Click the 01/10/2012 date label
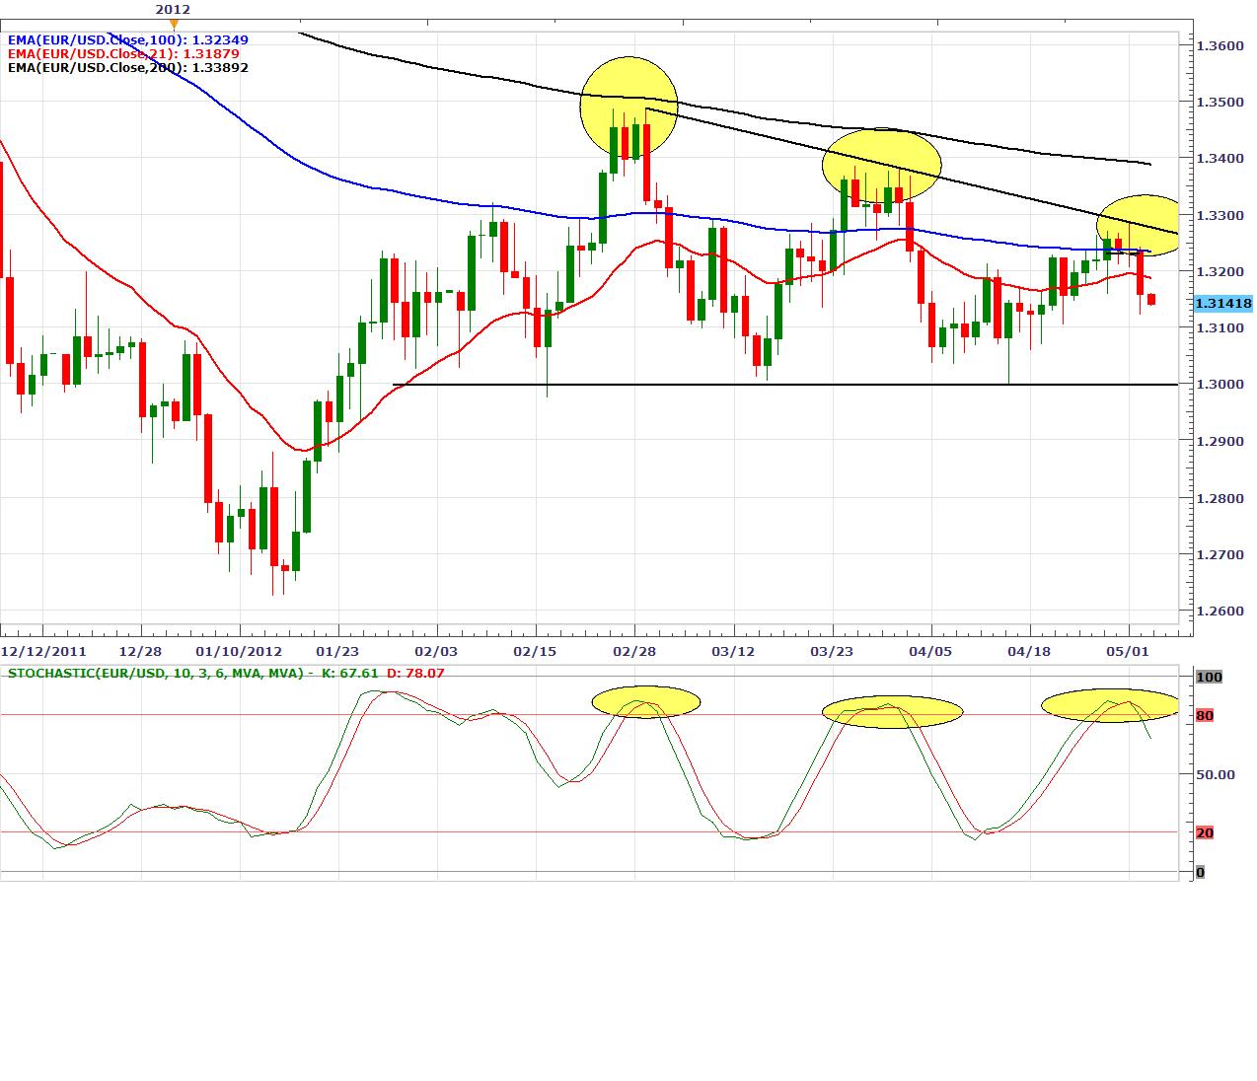 (239, 651)
